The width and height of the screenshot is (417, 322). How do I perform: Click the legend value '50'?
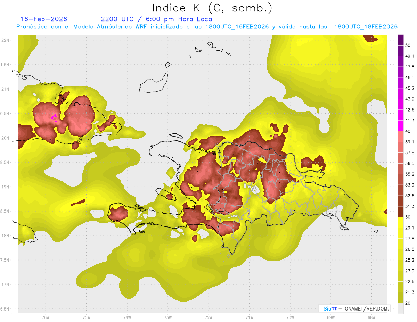pos(408,45)
